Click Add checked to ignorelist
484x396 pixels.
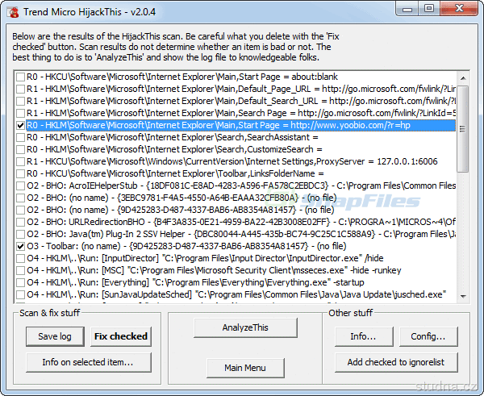(x=396, y=362)
